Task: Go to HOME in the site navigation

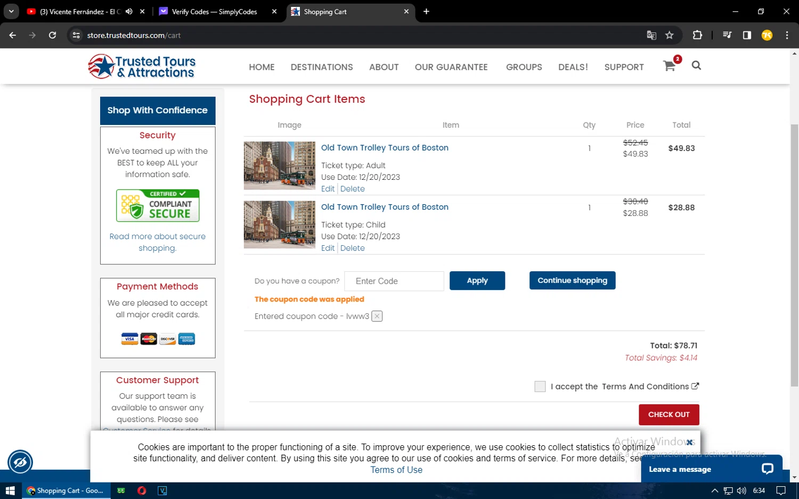Action: 262,67
